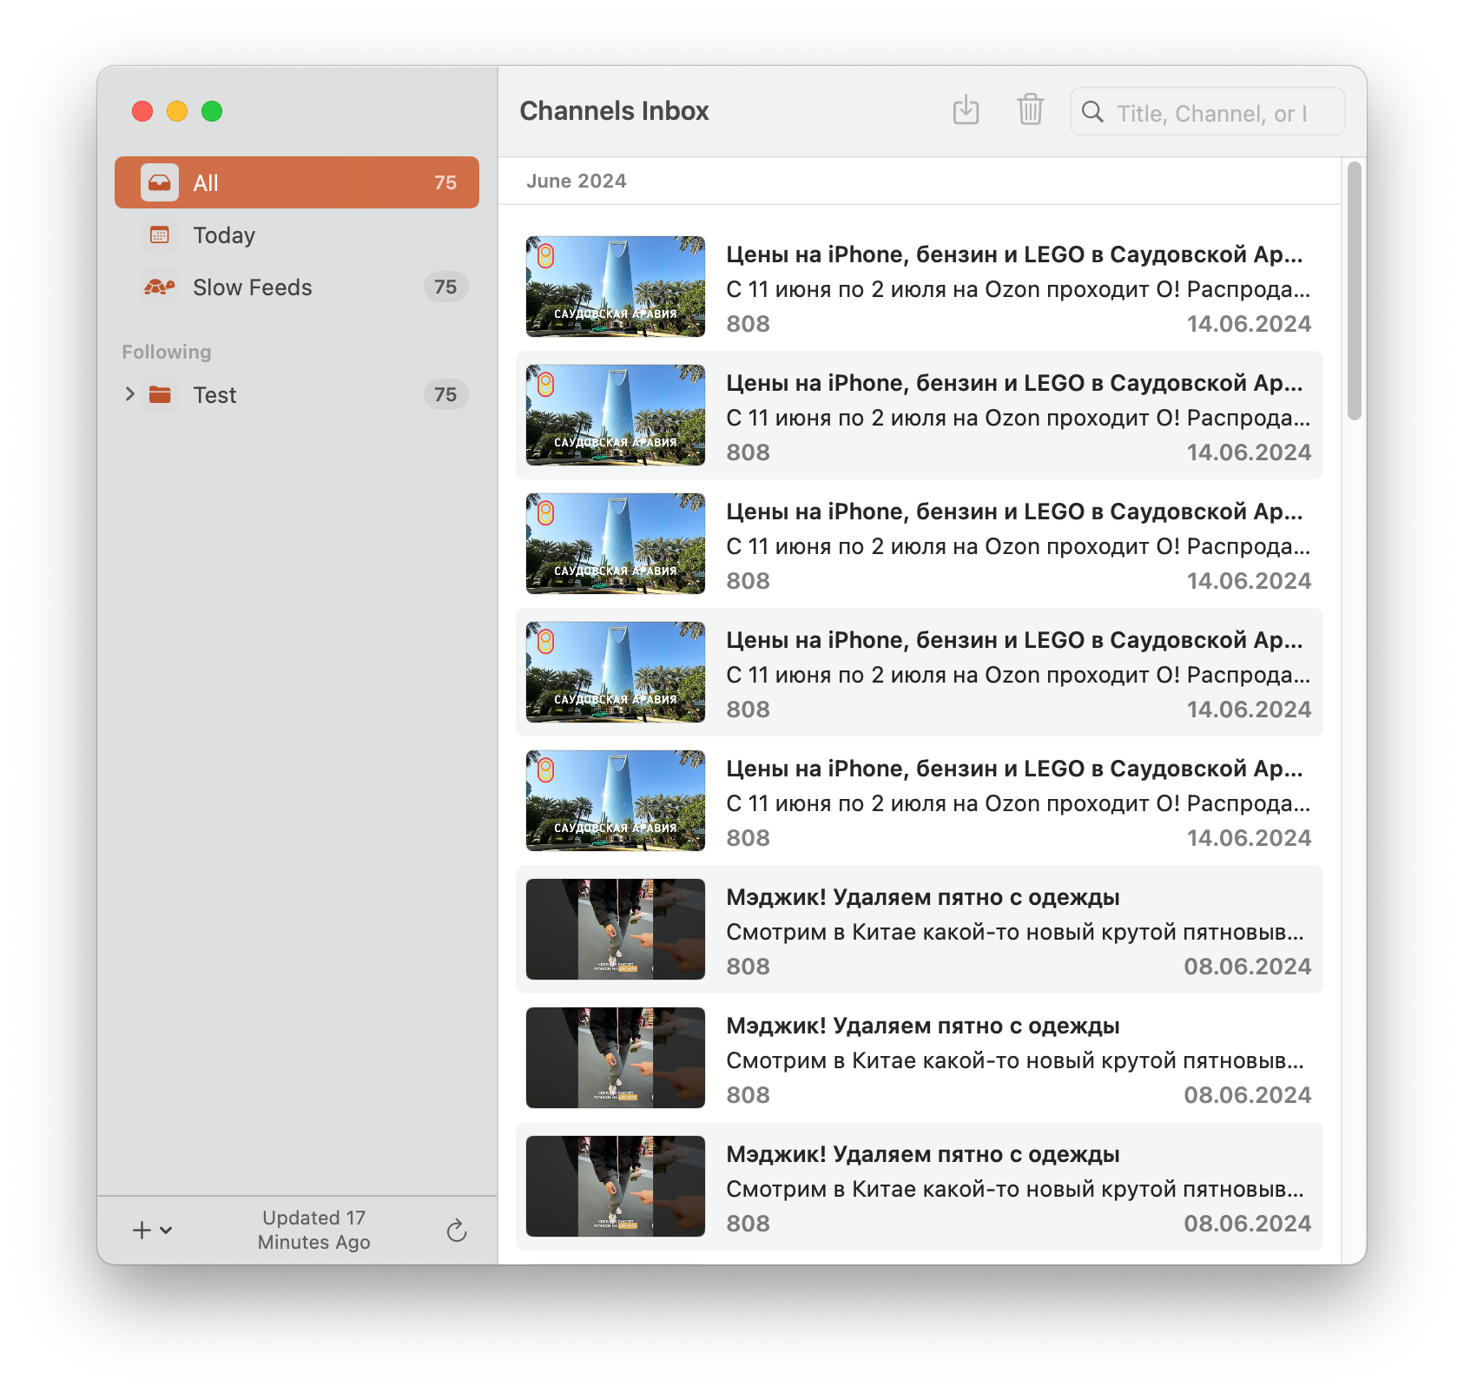Open the first Саудовская Аравия video thumbnail

pos(616,287)
